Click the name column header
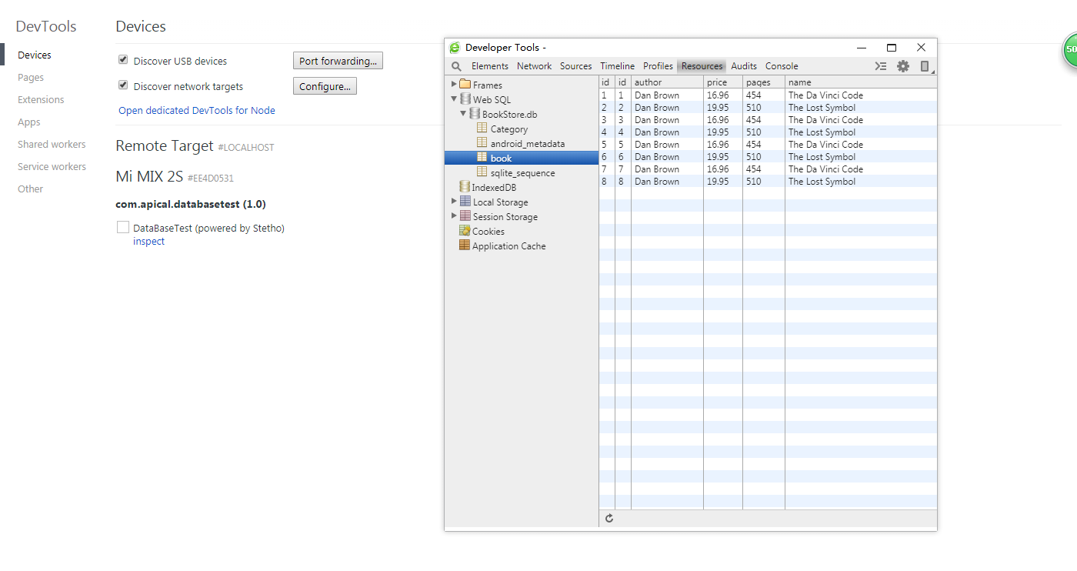Screen dimensions: 1077x571 (x=861, y=82)
